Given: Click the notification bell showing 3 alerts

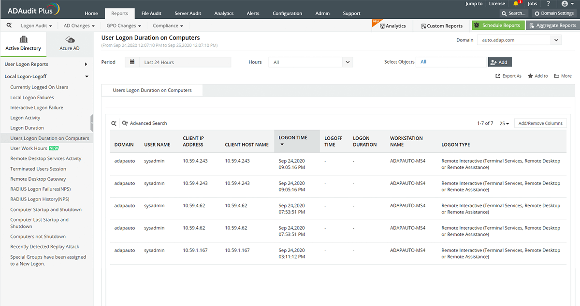Looking at the screenshot, I should (x=515, y=3).
